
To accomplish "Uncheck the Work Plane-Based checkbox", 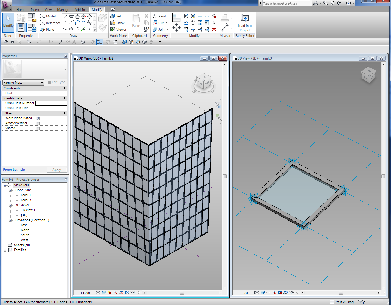I will 38,118.
